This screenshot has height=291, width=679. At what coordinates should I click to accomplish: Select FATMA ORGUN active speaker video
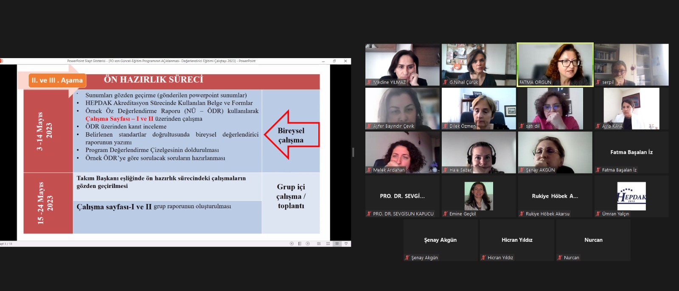point(555,64)
